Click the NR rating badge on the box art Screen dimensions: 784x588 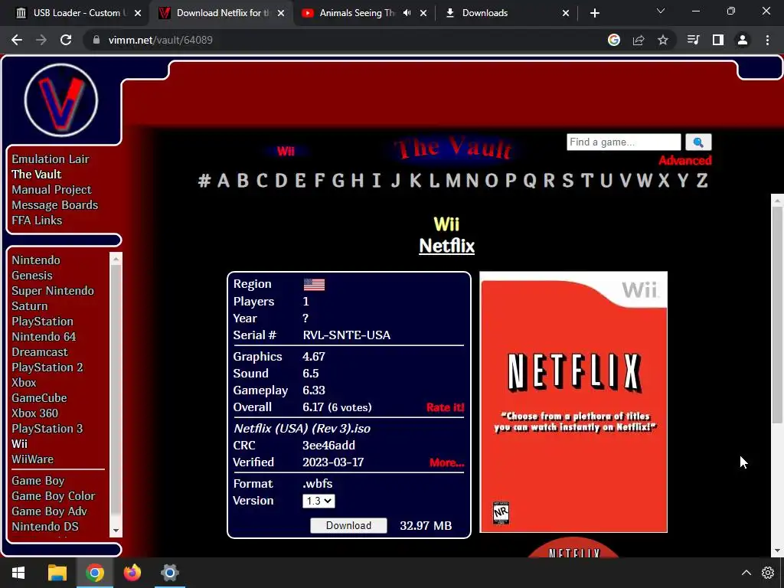tap(501, 512)
